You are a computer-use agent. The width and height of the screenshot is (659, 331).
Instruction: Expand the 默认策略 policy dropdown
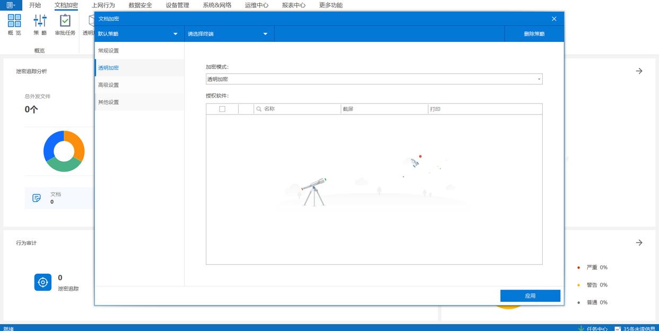click(x=176, y=34)
